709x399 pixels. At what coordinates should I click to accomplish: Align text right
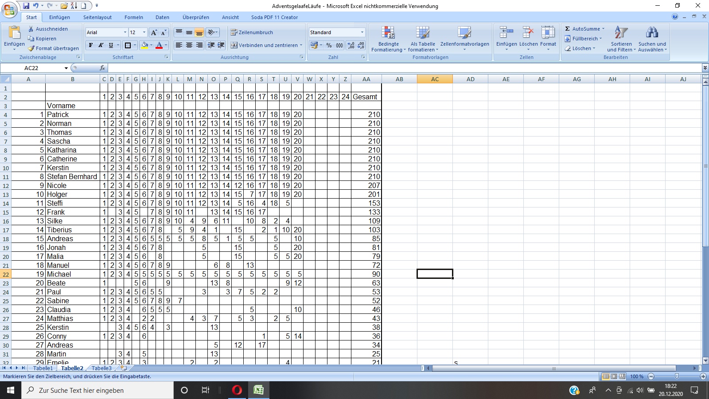(199, 45)
